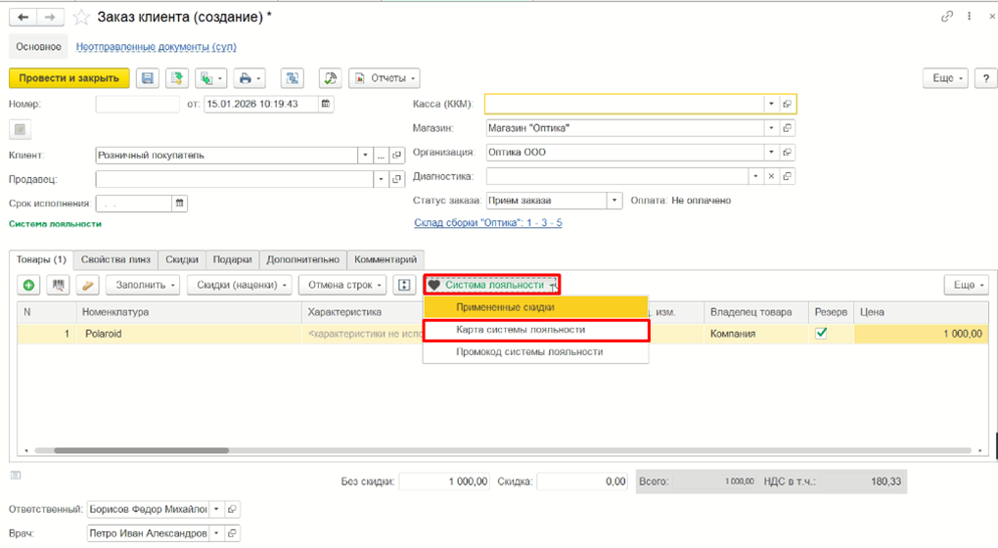Expand the Касса (ККМ) dropdown
998x548 pixels.
(771, 104)
